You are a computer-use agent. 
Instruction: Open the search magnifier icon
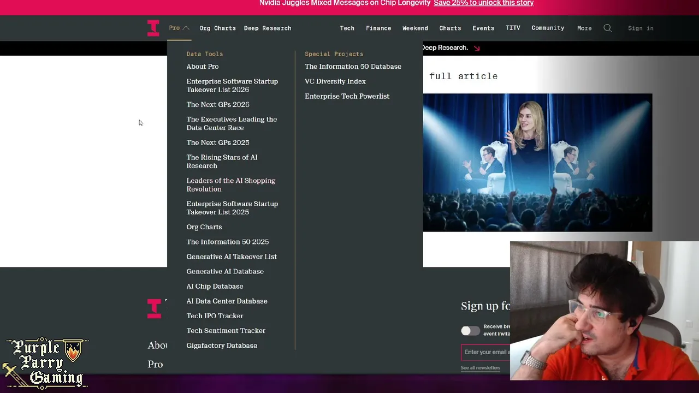tap(607, 28)
